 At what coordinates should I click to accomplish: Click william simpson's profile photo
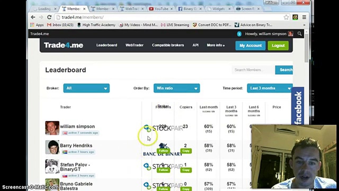(x=52, y=128)
